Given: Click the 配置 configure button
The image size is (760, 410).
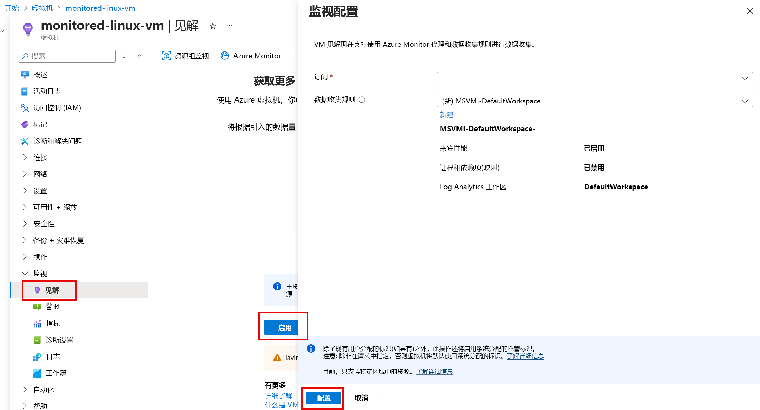Looking at the screenshot, I should (323, 398).
